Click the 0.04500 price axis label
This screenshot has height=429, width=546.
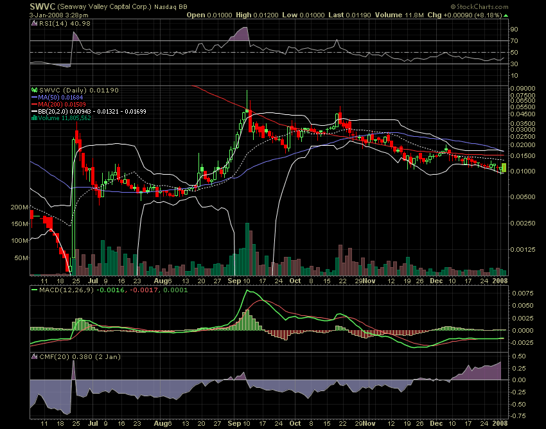pos(523,114)
